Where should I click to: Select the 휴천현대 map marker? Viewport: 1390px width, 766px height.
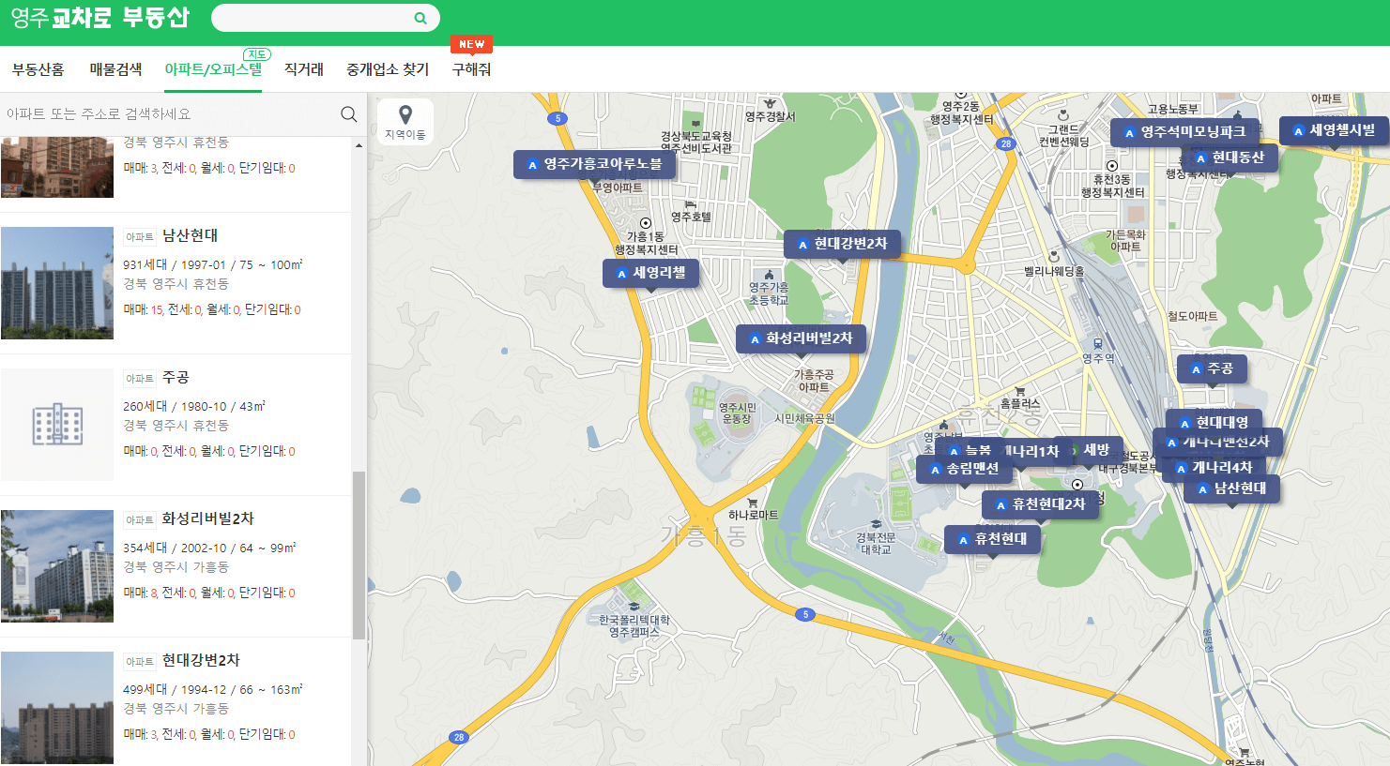point(992,539)
